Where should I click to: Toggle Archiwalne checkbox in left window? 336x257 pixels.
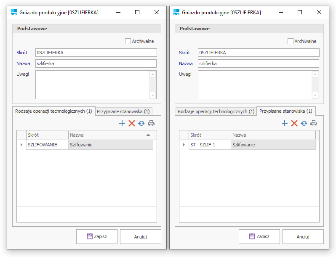click(x=128, y=41)
